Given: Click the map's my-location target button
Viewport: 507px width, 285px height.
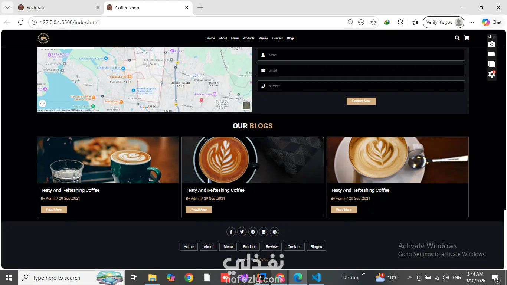Looking at the screenshot, I should pyautogui.click(x=42, y=104).
